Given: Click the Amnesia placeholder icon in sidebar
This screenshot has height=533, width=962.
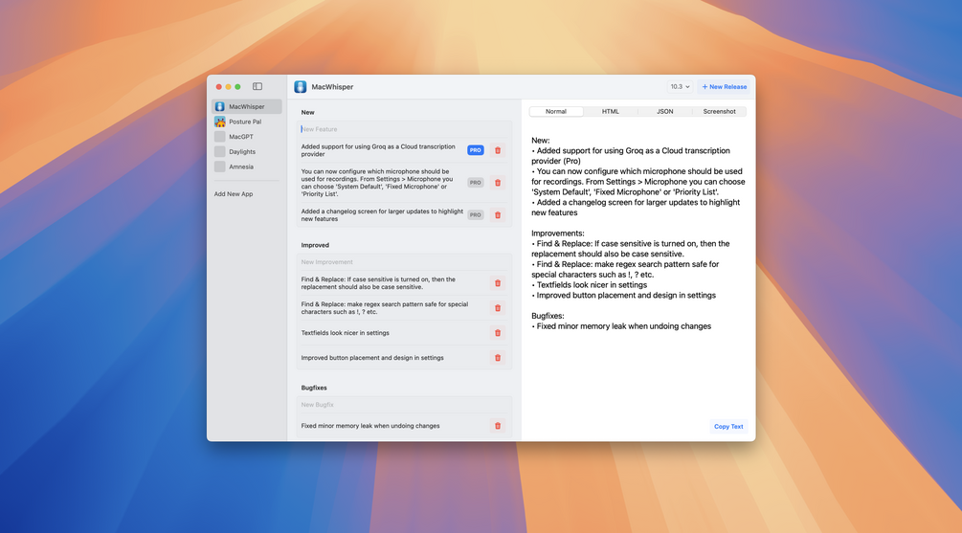Looking at the screenshot, I should click(219, 167).
